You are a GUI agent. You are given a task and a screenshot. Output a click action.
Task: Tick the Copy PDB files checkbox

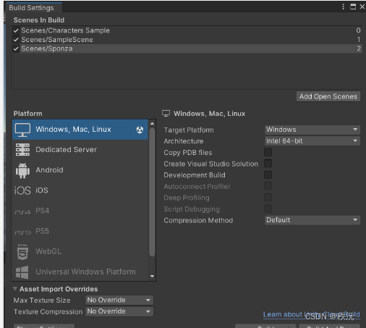click(x=268, y=152)
